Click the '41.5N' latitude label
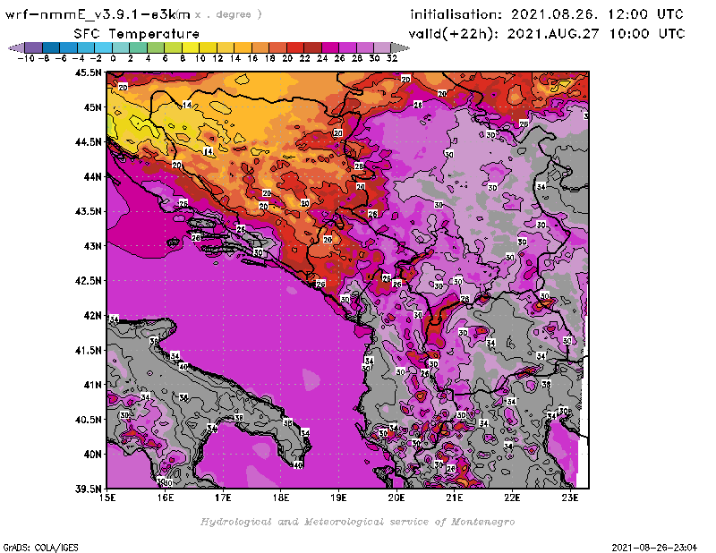Screen dimensions: 716x553 pos(88,350)
